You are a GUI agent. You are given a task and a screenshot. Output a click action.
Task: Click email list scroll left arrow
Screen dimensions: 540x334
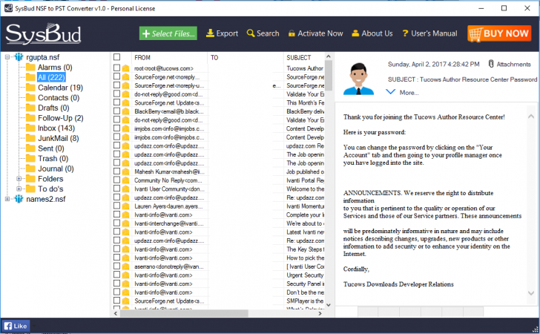point(116,313)
